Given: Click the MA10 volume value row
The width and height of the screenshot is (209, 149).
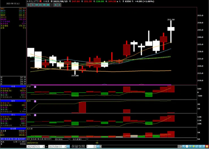Looking at the screenshot, I should pos(13,135).
